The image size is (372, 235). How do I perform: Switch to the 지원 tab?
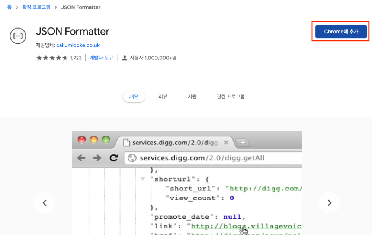[x=192, y=97]
